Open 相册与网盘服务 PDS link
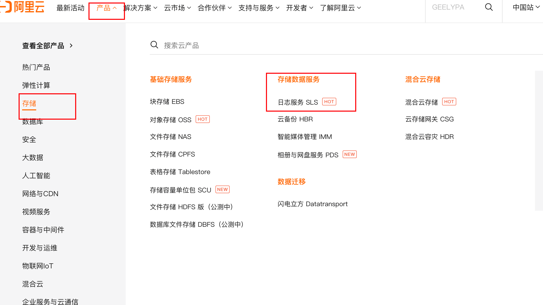The image size is (543, 305). click(x=308, y=155)
